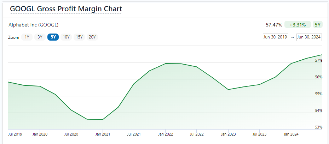
Task: Click the 53% axis label
Action: click(318, 127)
